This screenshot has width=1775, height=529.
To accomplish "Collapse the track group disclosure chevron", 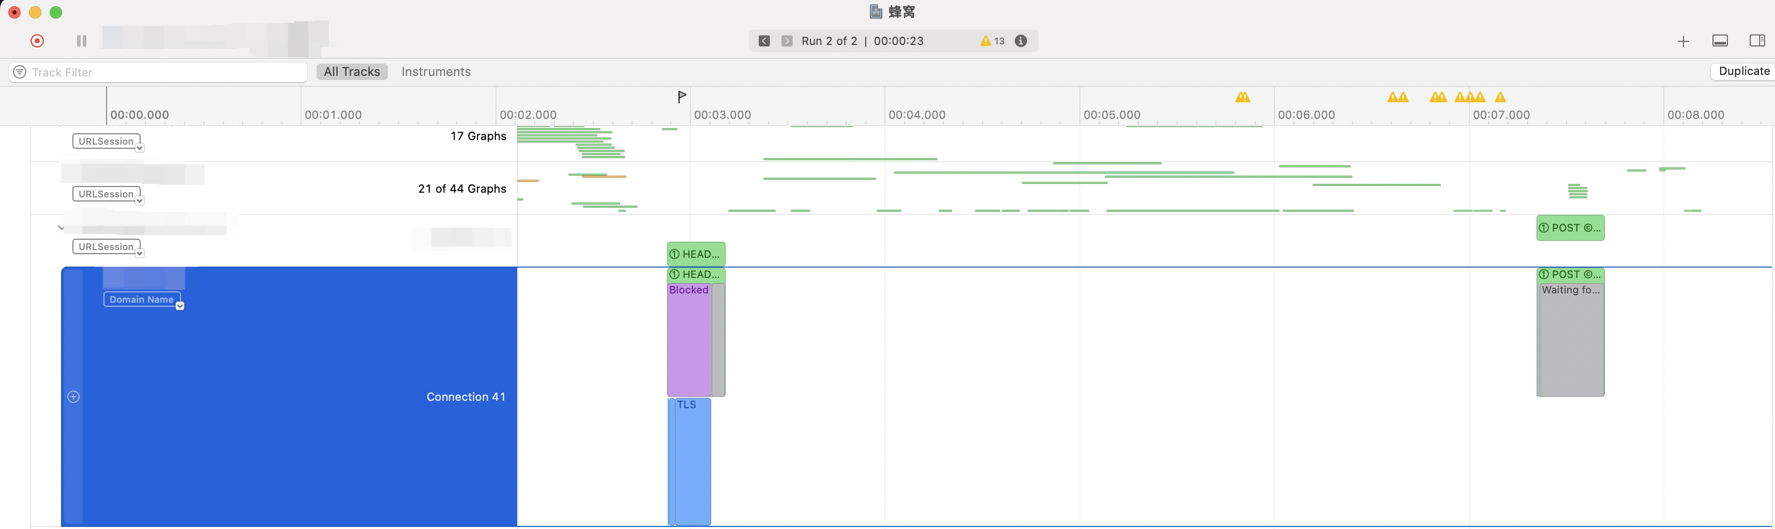I will click(62, 228).
